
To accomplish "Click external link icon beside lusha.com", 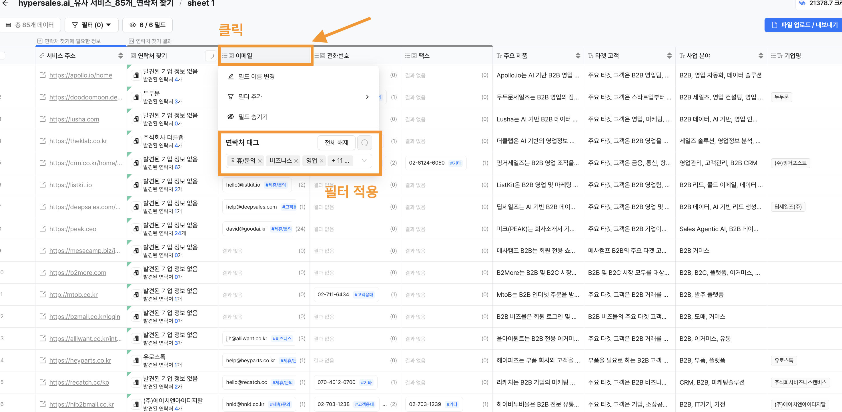I will click(x=43, y=119).
